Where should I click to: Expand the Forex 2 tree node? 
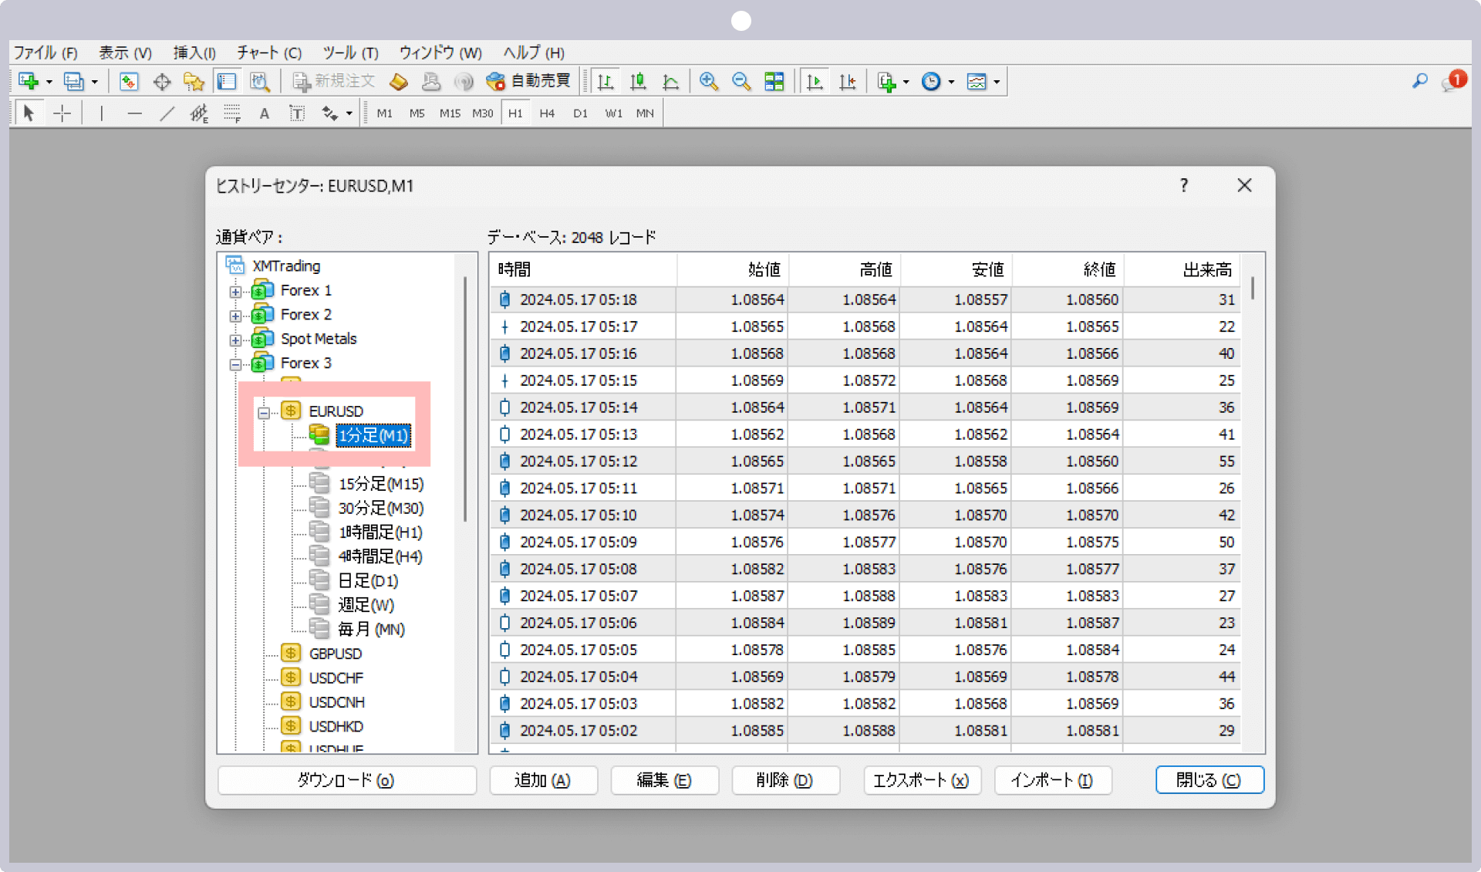pos(235,316)
